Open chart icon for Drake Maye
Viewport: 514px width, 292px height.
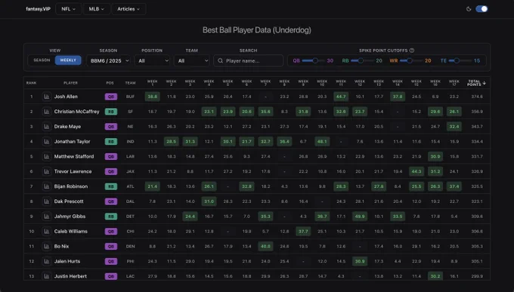pos(47,127)
